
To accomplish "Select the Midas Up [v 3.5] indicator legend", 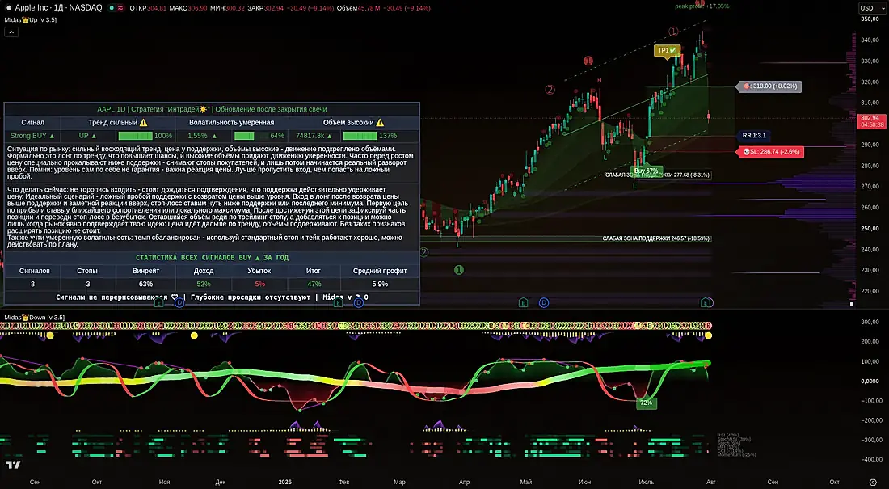I will click(x=31, y=20).
